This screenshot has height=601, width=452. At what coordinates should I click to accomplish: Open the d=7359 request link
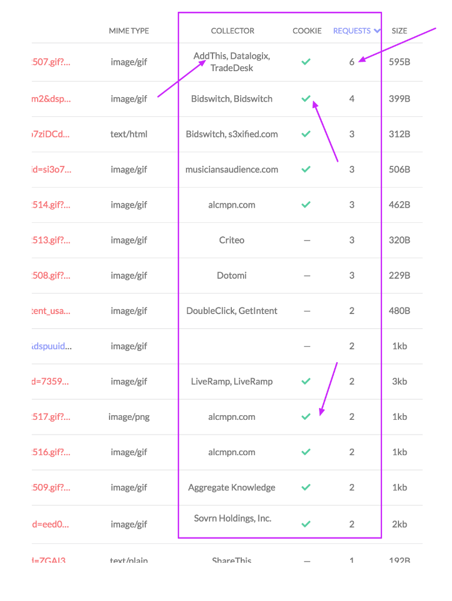click(x=51, y=382)
